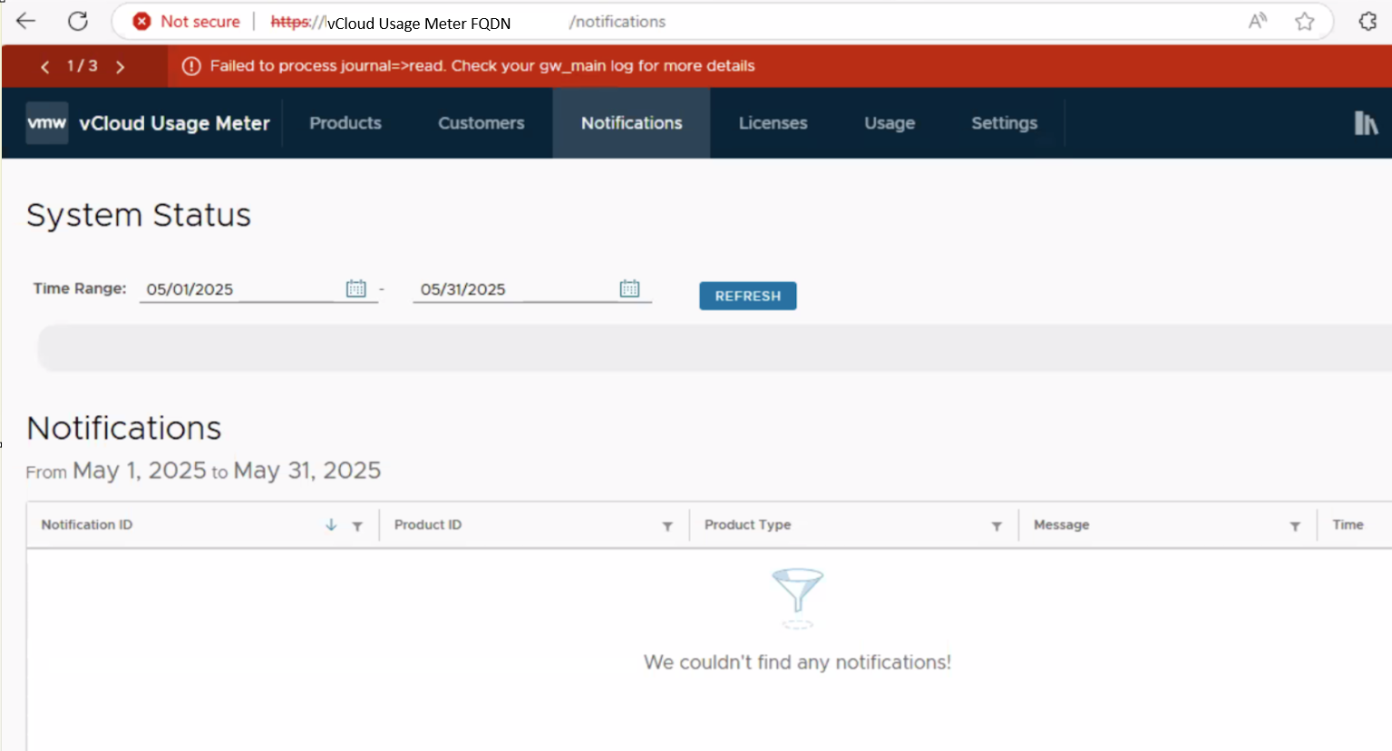1392x751 pixels.
Task: Click the 'May 31, 2025' date text
Action: pyautogui.click(x=307, y=471)
